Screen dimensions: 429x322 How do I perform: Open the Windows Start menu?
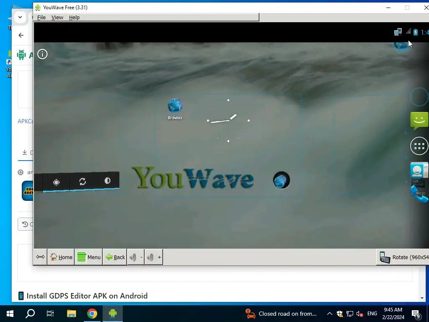[x=10, y=314]
